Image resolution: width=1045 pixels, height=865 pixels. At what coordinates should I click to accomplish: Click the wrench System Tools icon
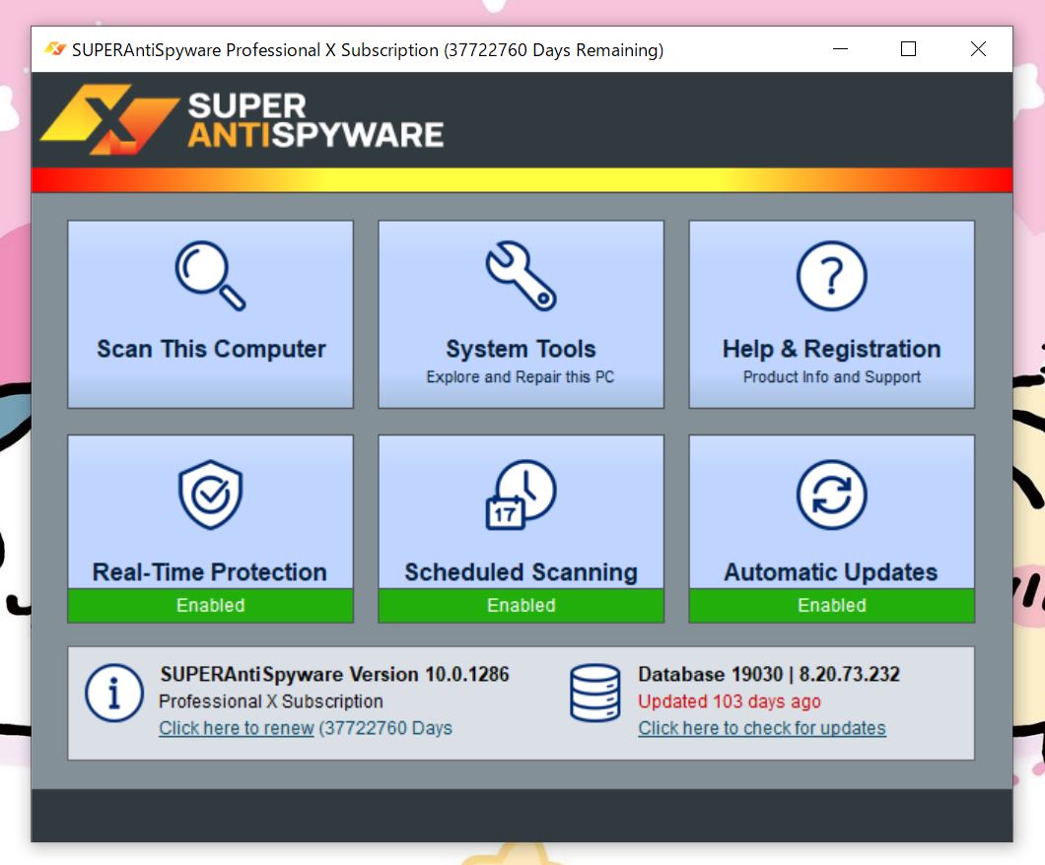pyautogui.click(x=521, y=276)
